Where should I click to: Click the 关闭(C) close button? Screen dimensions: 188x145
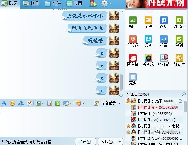(x=85, y=142)
